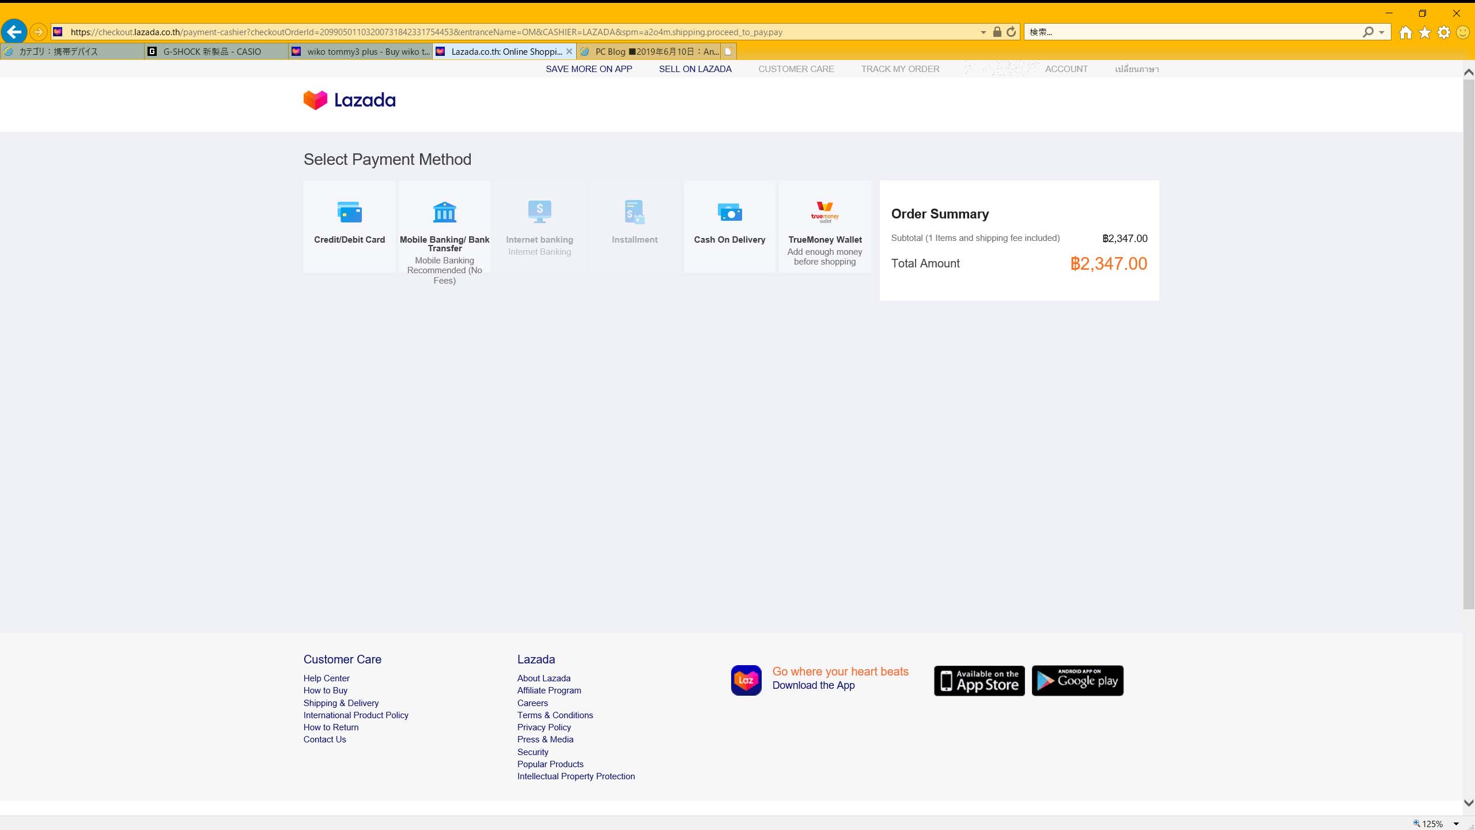Open the Careers link
Screen dimensions: 1475x830
532,703
